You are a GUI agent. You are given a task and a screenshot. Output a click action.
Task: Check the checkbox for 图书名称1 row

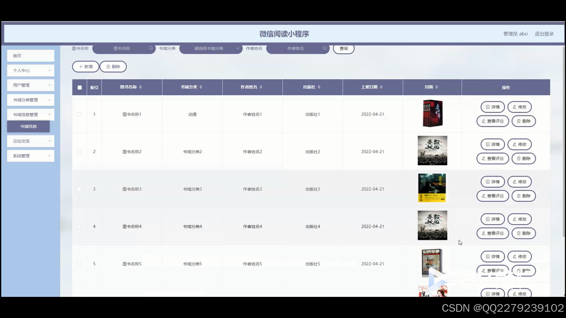(79, 114)
